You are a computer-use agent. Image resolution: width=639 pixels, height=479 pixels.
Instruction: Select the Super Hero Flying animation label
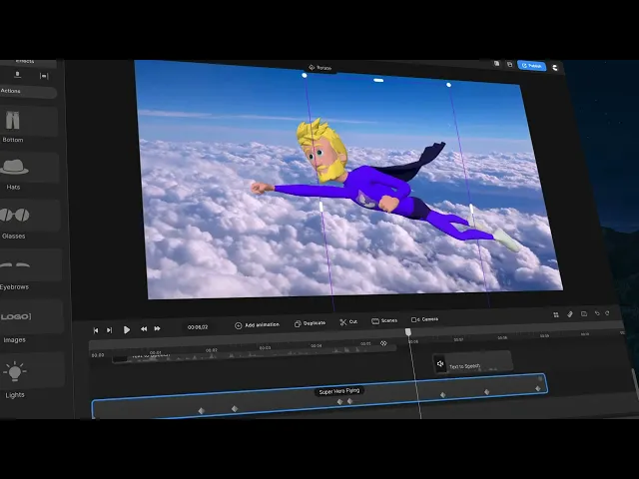[x=339, y=391]
